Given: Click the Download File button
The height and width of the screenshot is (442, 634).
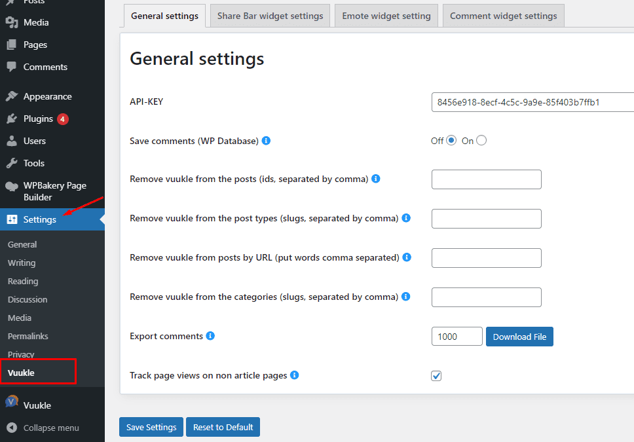Looking at the screenshot, I should click(519, 337).
